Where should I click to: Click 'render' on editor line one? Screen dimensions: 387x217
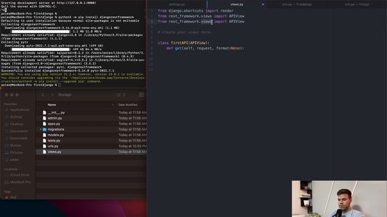(x=227, y=11)
